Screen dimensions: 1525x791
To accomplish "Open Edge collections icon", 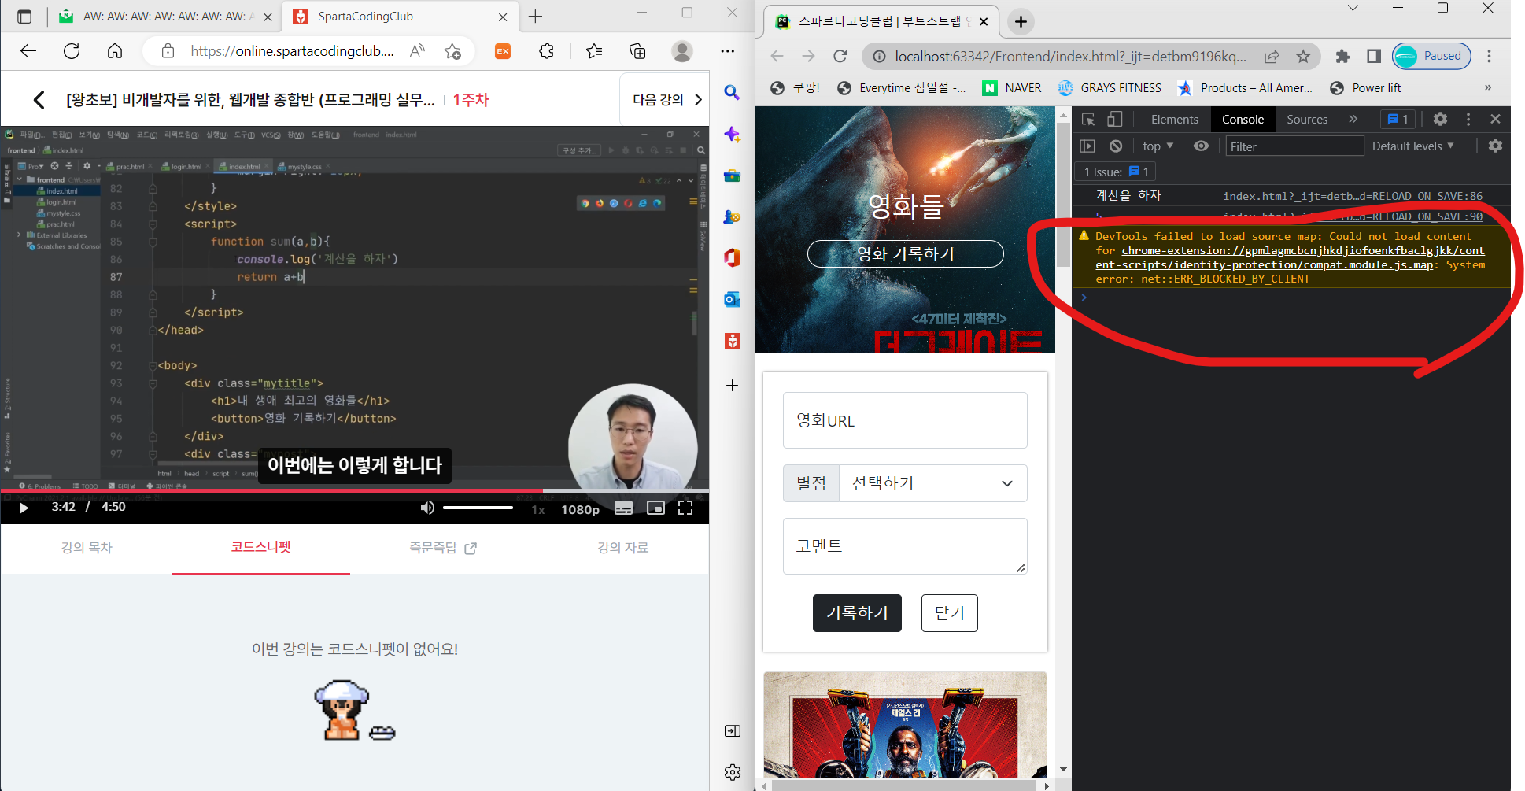I will (637, 51).
